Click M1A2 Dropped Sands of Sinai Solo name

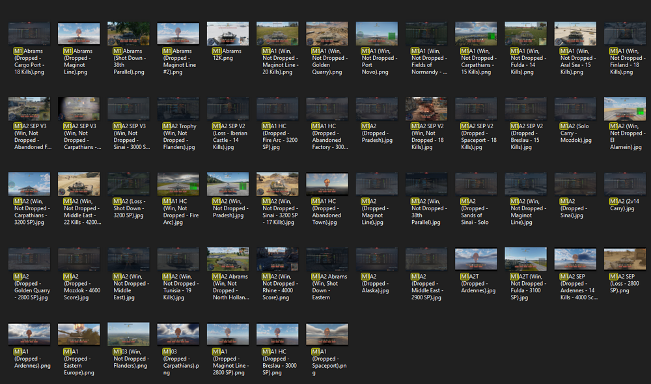(475, 212)
